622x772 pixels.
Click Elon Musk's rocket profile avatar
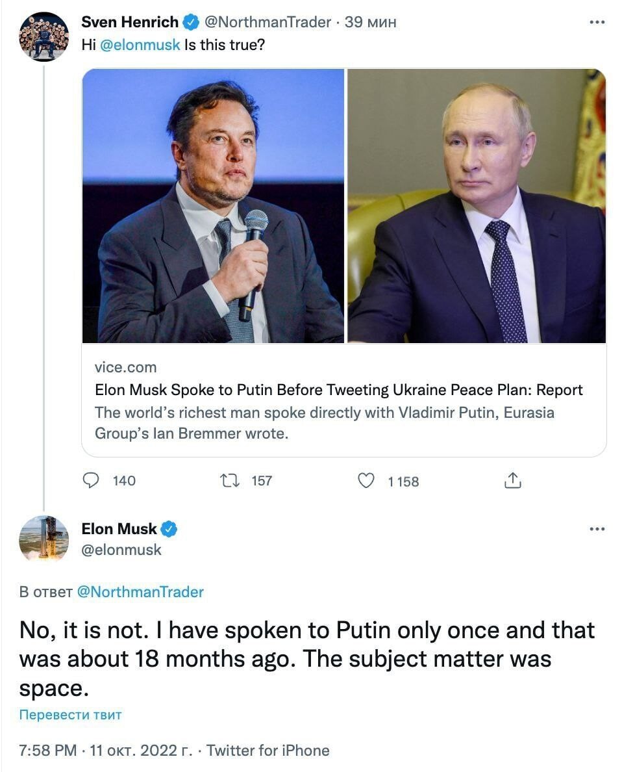44,539
